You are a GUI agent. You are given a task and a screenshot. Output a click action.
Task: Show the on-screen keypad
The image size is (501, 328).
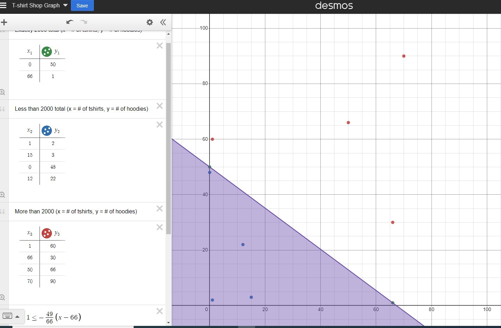click(7, 316)
